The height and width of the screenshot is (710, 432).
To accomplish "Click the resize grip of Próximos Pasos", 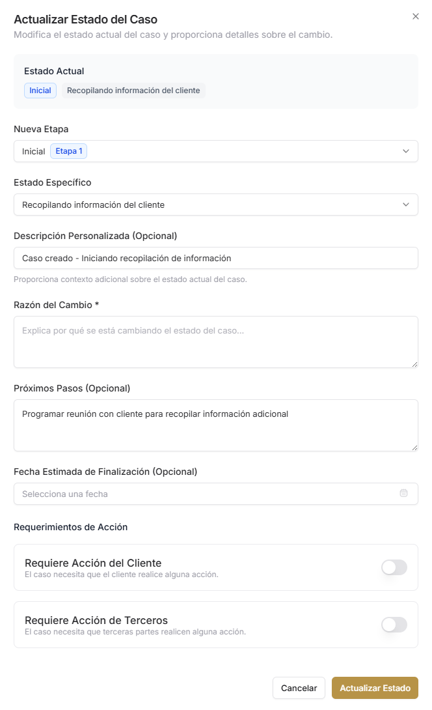I will pyautogui.click(x=414, y=446).
